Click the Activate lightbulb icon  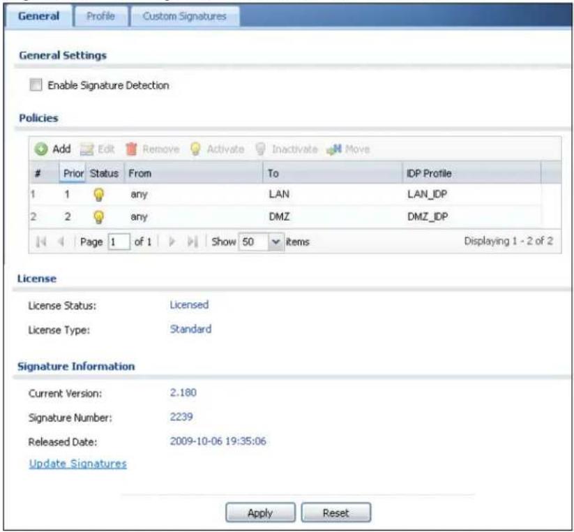[195, 149]
